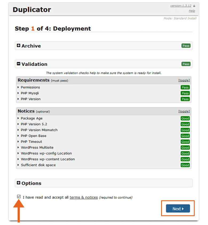This screenshot has width=208, height=225.
Task: Expand the Package Age notice arrow
Action: 18,118
